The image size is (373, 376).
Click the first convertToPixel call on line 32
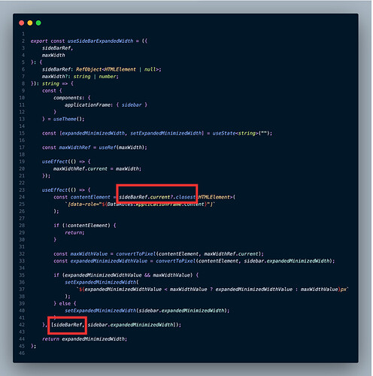[x=135, y=254]
